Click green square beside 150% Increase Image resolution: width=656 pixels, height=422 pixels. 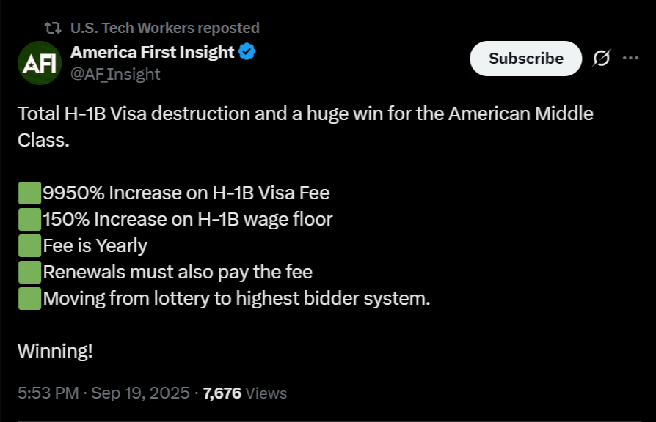pos(29,219)
